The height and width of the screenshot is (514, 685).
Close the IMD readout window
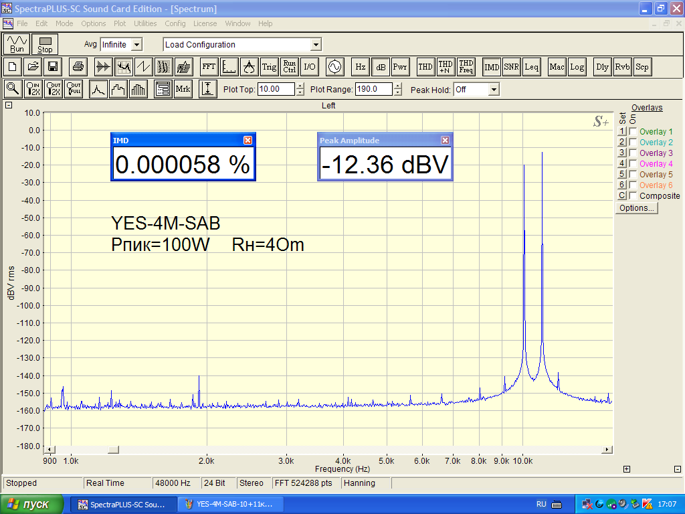tap(248, 140)
